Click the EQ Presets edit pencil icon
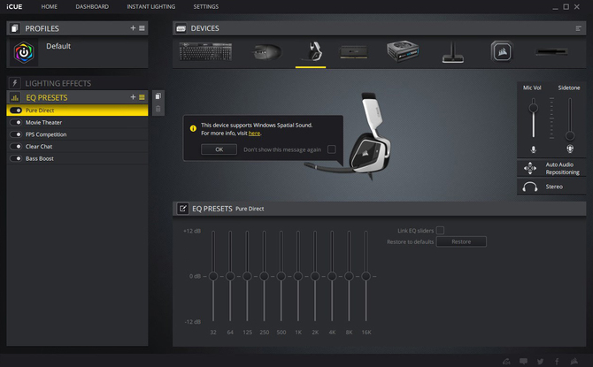Screen dimensions: 593x367 coord(182,208)
